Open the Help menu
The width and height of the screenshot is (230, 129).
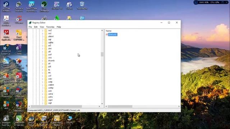pos(59,27)
